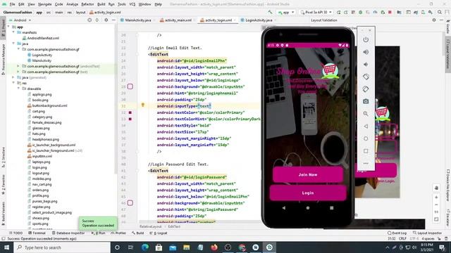Collapse the app module tree node

coord(8,27)
